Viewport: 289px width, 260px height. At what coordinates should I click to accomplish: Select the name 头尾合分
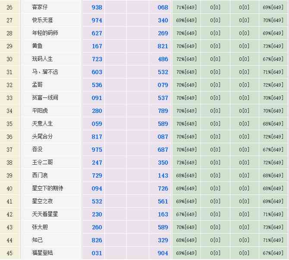coord(43,137)
